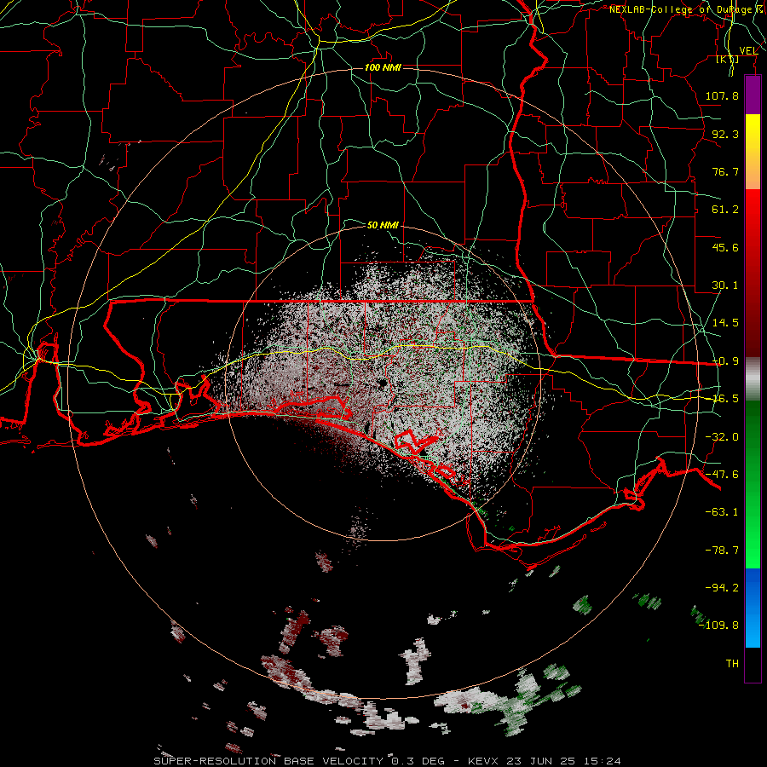Select the purple segment of the velocity scale
The height and width of the screenshot is (767, 767).
pyautogui.click(x=753, y=95)
